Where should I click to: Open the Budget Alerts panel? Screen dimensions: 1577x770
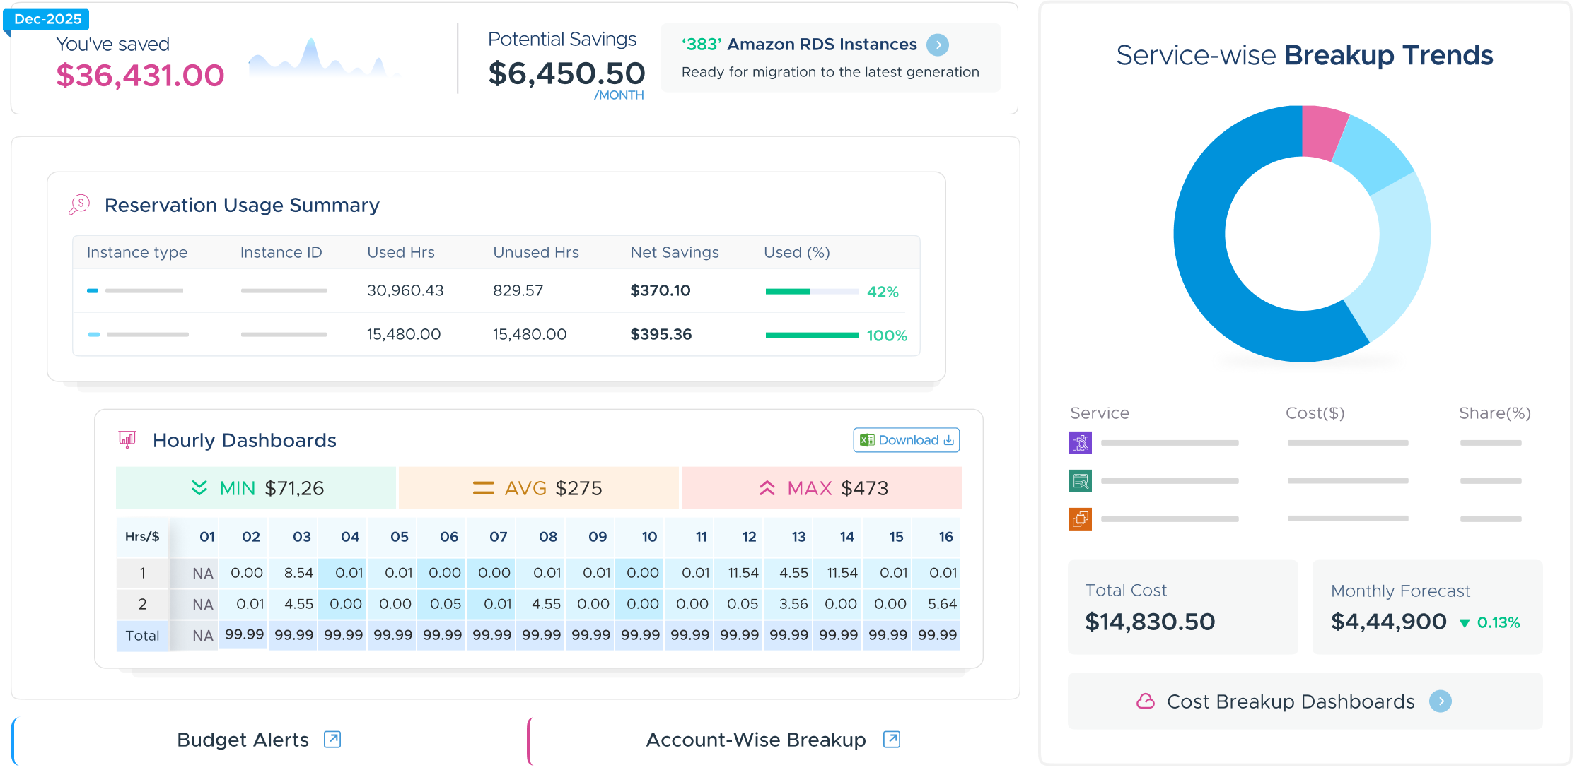243,740
